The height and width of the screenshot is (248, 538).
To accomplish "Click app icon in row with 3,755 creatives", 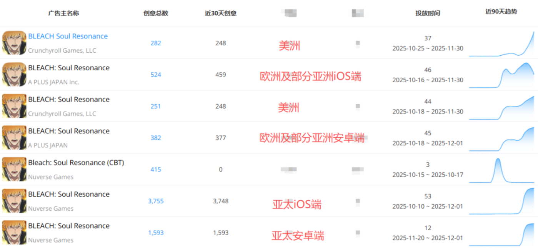I will point(14,201).
